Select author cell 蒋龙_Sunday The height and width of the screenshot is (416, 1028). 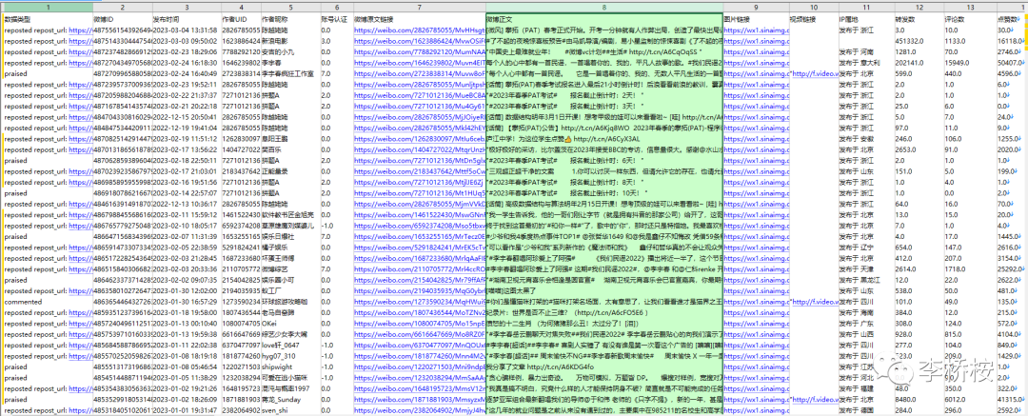pos(290,400)
